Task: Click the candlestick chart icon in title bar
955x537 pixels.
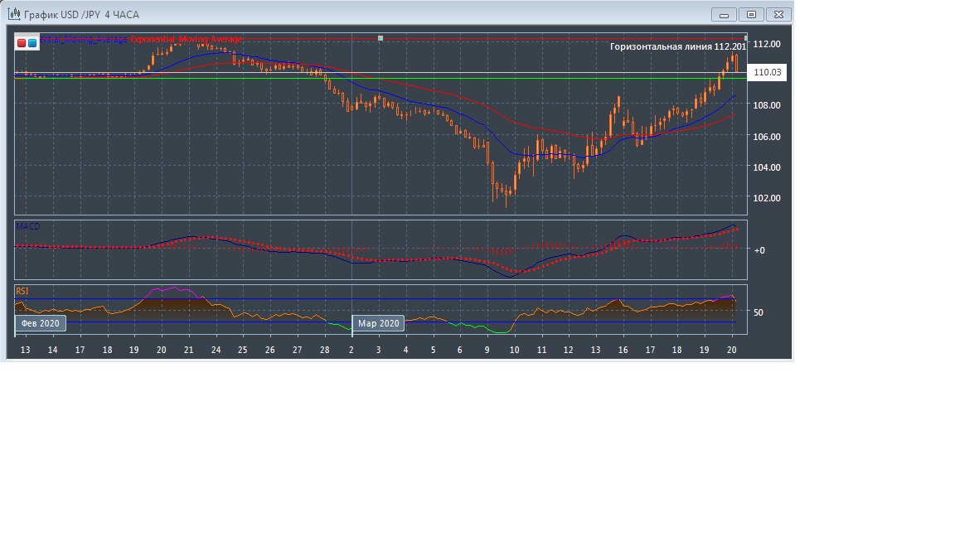Action: click(13, 14)
